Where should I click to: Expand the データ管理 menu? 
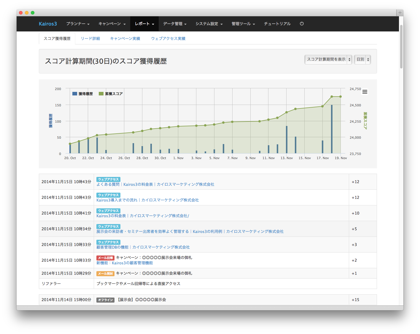pyautogui.click(x=175, y=24)
